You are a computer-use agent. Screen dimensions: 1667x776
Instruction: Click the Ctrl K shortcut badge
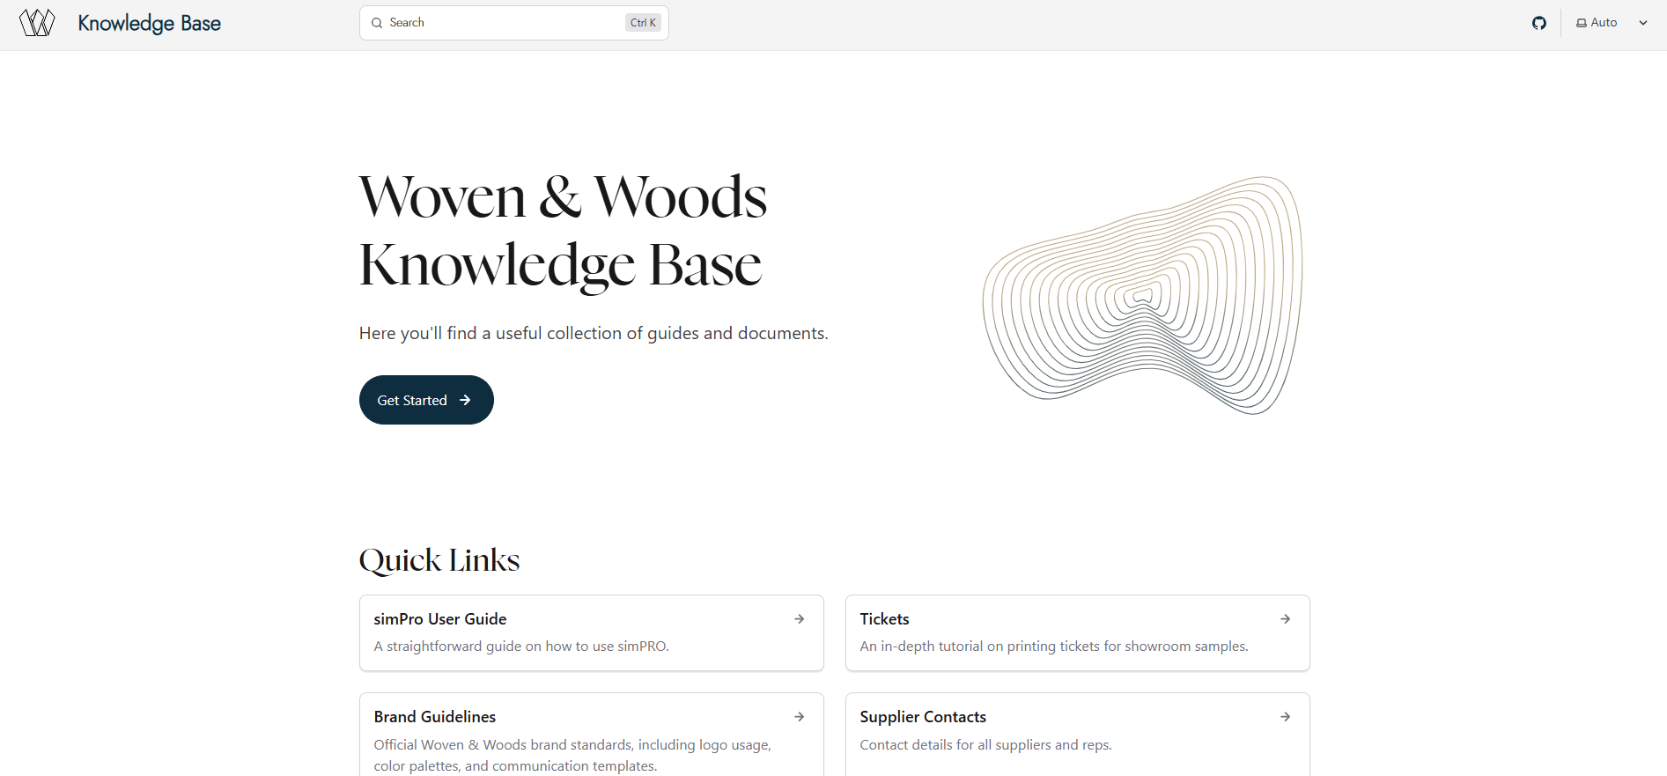(x=643, y=23)
